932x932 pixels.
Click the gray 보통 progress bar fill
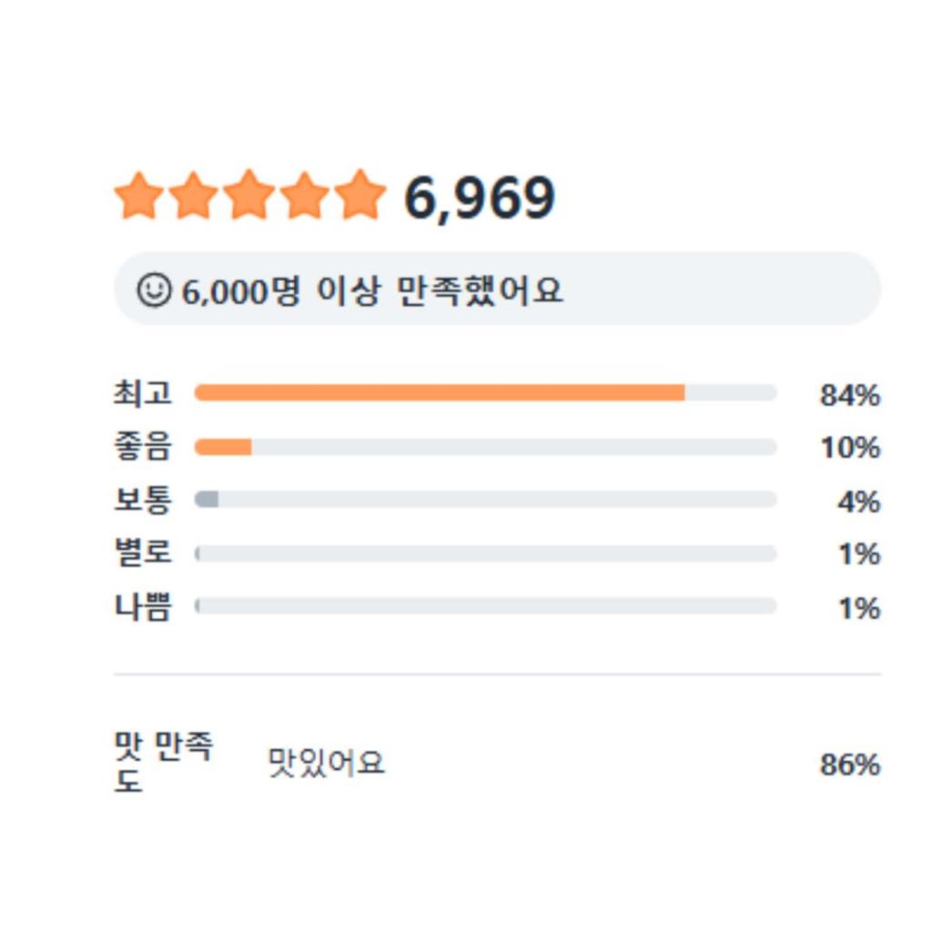click(208, 500)
